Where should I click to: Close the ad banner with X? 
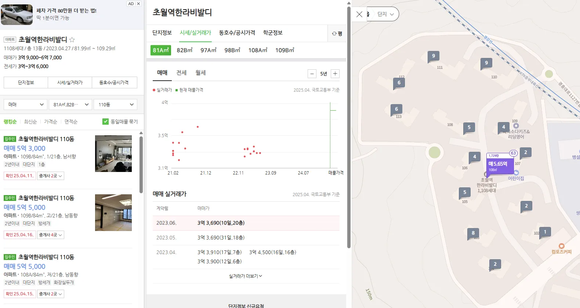[138, 4]
